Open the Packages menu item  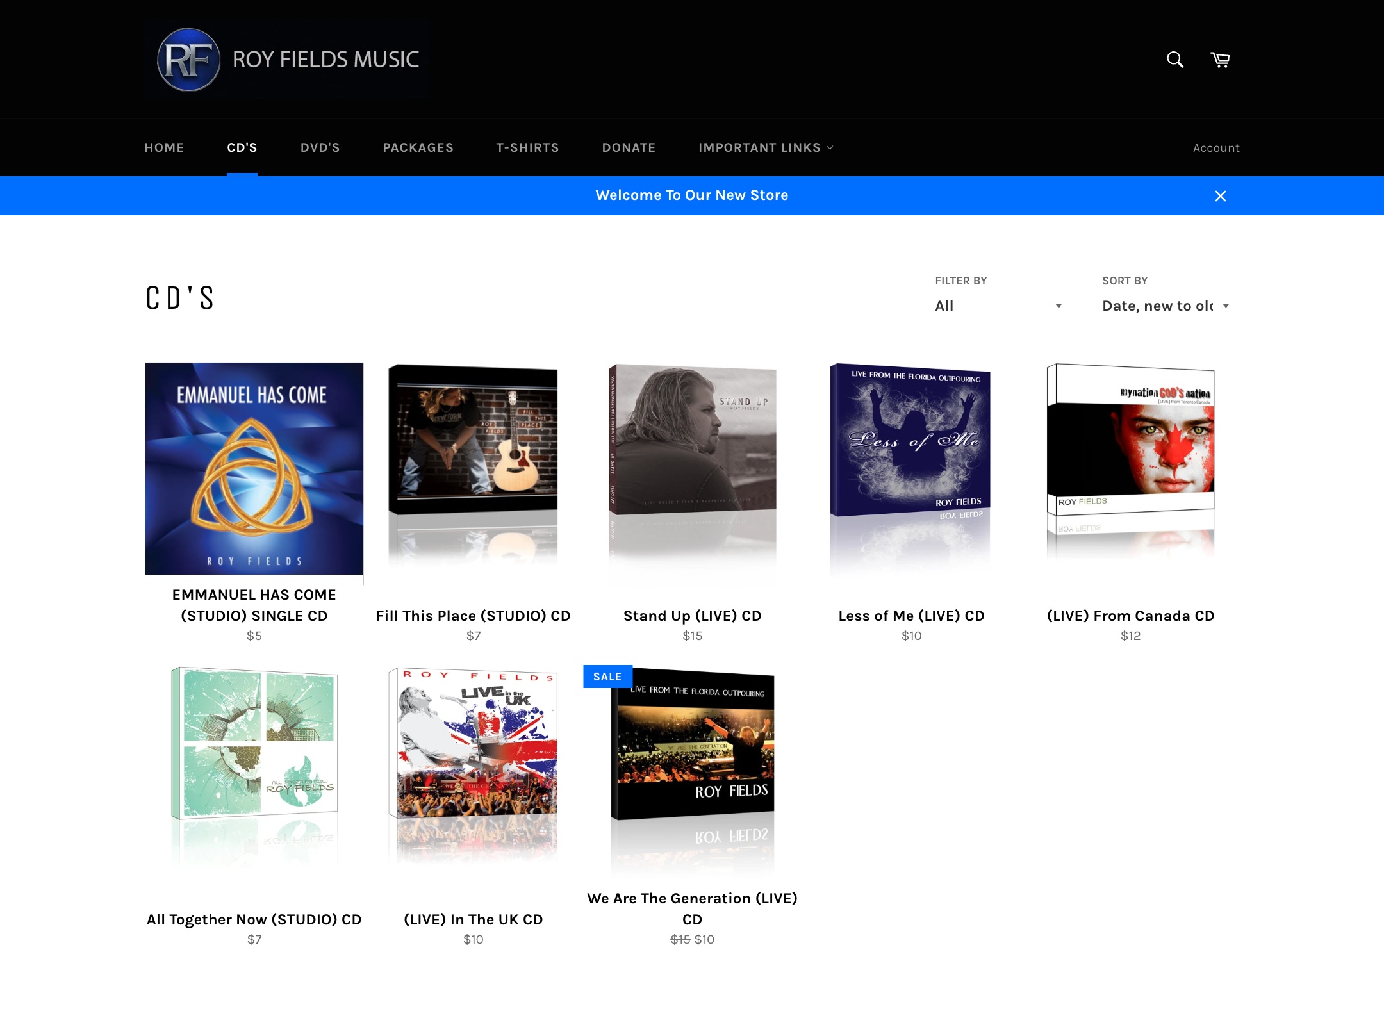(x=418, y=147)
